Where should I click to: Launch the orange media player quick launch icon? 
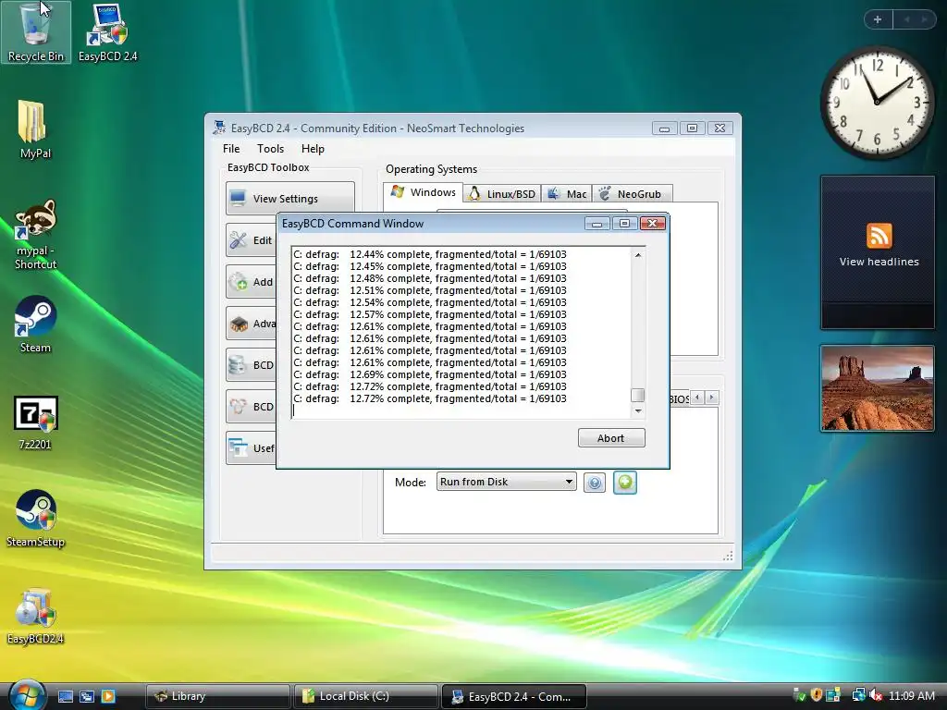(x=107, y=696)
